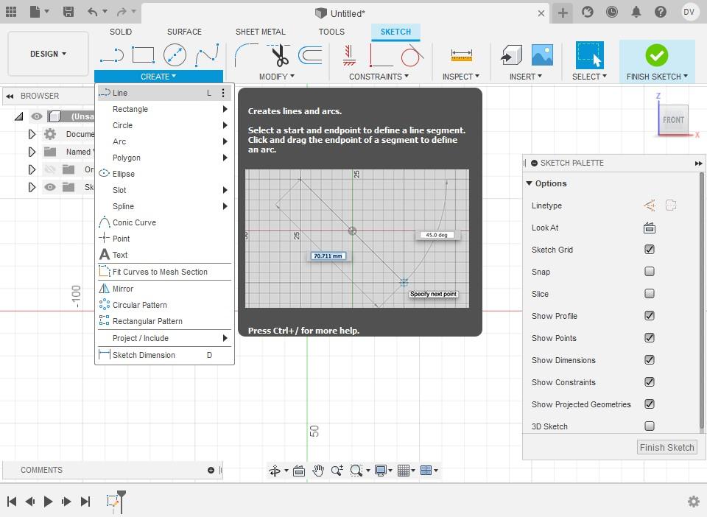Select the Spline tool icon in toolbar

207,55
